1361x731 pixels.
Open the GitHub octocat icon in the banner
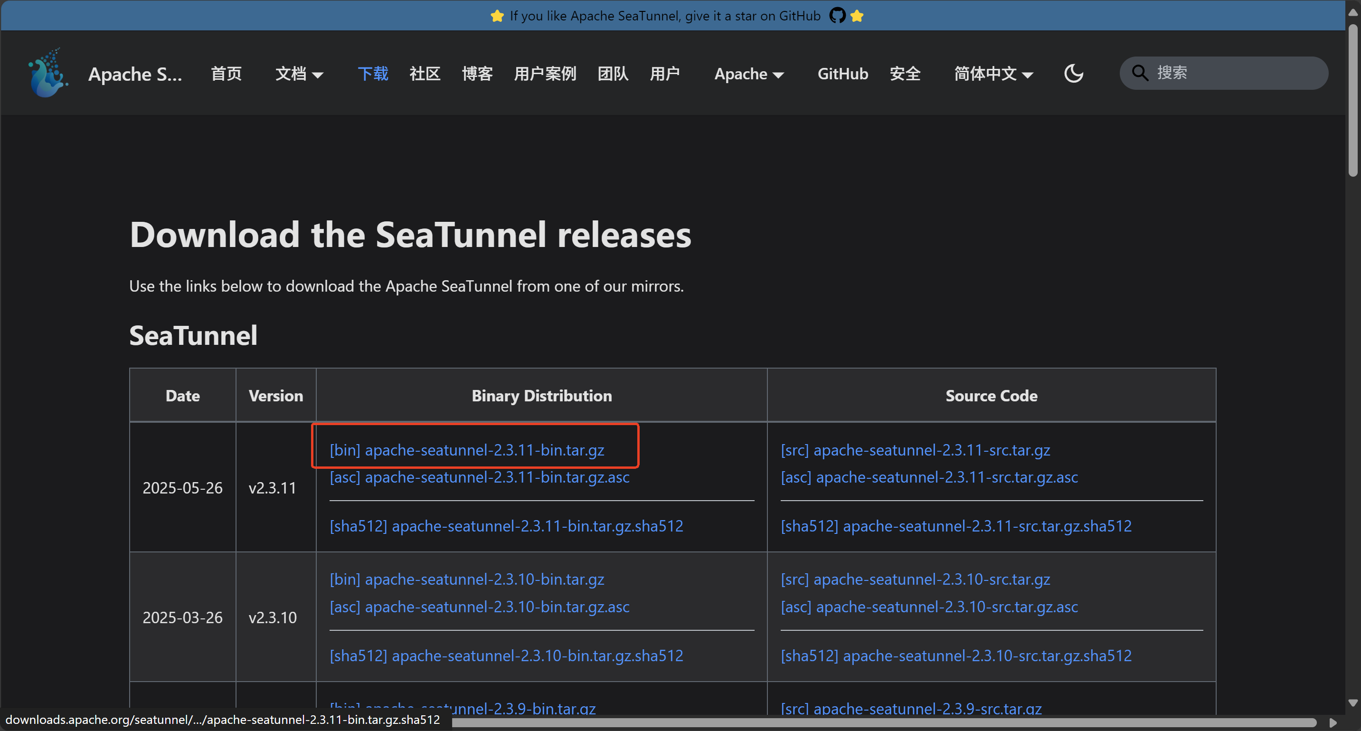click(837, 16)
